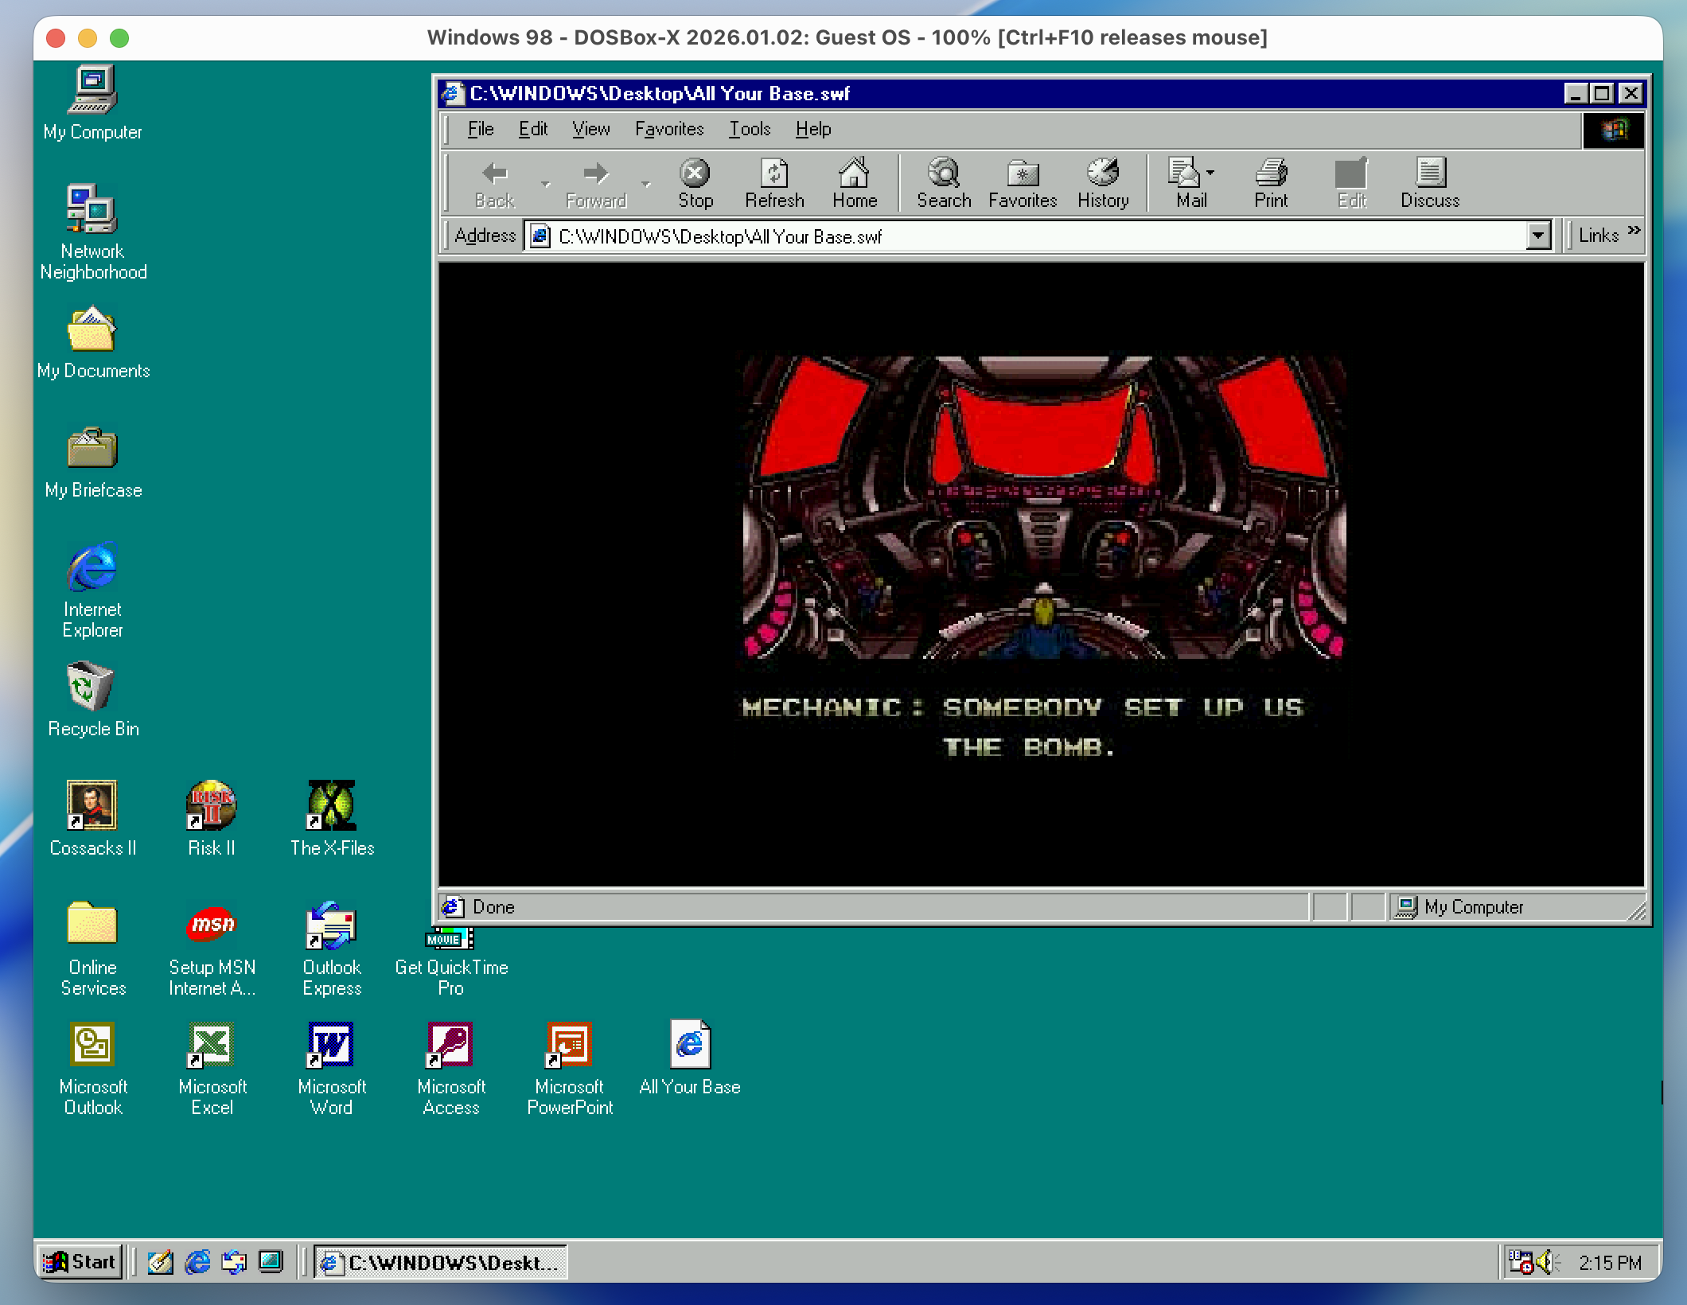Viewport: 1687px width, 1305px height.
Task: Print the current page
Action: pyautogui.click(x=1271, y=184)
